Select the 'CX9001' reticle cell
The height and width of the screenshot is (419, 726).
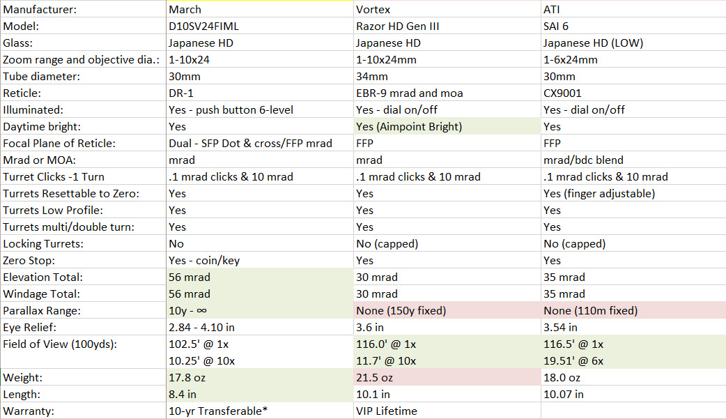633,93
